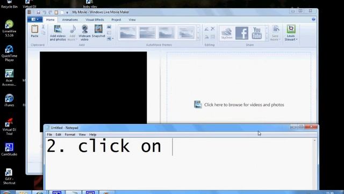Select the LimeWire desktop icon
Viewport: 344px width, 194px height.
(9, 29)
